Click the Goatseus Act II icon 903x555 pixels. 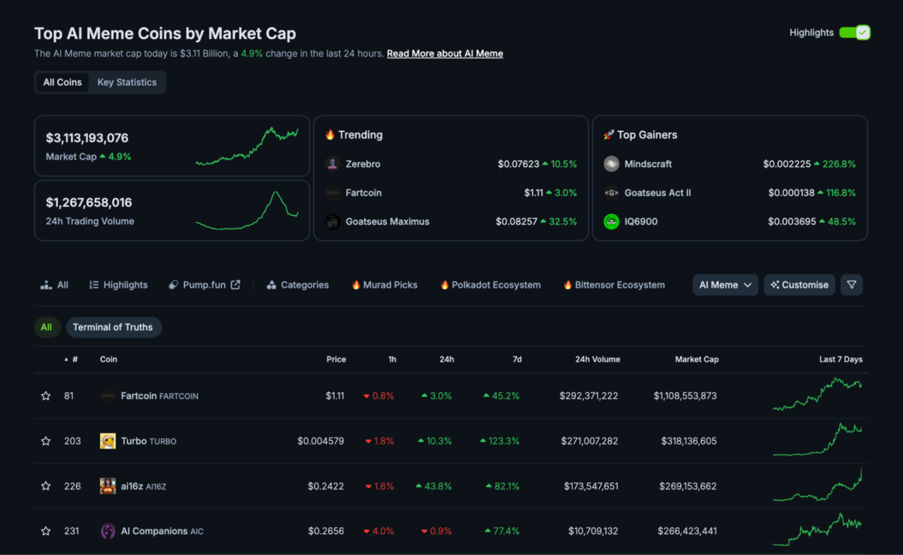[x=612, y=193]
